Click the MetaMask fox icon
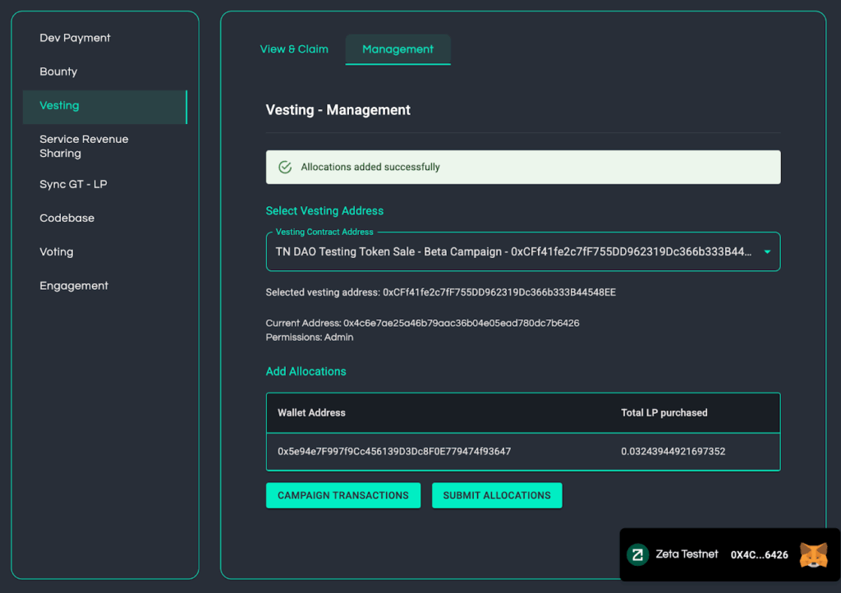This screenshot has width=841, height=593. click(x=813, y=555)
